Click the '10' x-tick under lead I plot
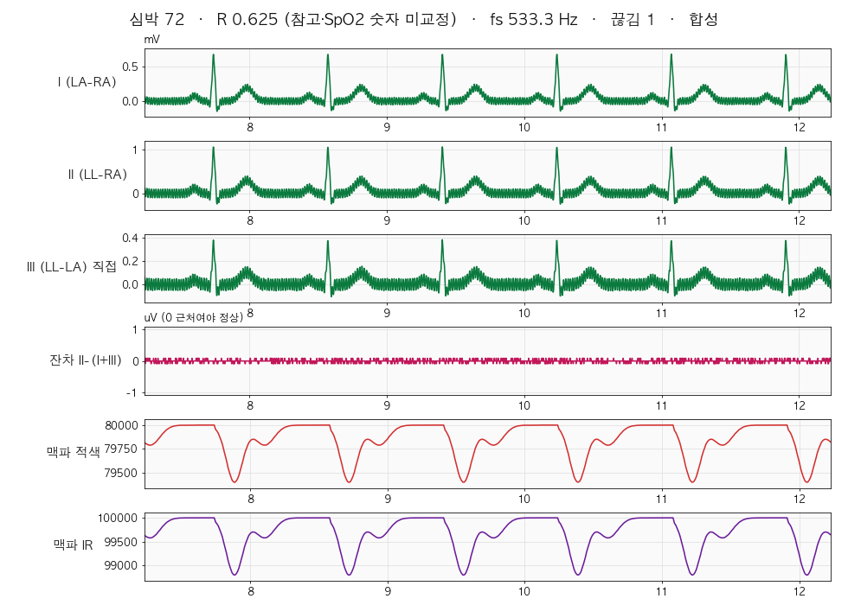 point(524,128)
